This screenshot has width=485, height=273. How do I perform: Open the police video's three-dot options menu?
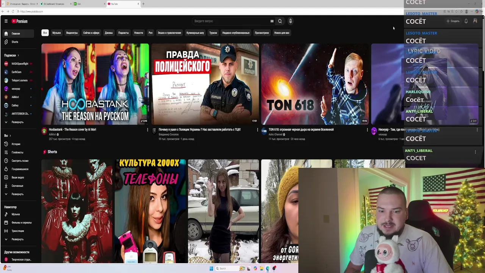tap(257, 130)
